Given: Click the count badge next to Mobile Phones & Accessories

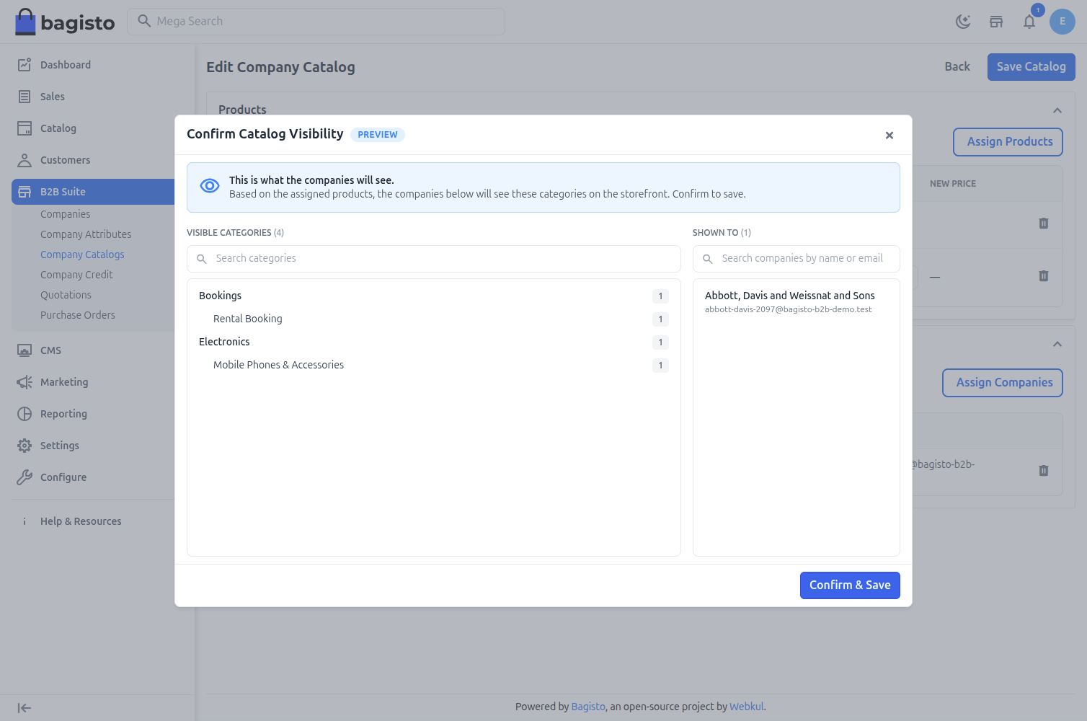Looking at the screenshot, I should (660, 366).
